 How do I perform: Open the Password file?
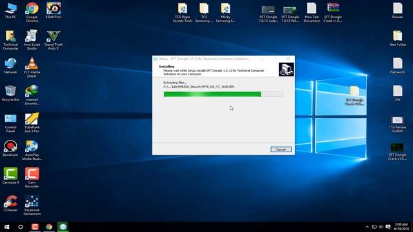click(398, 66)
